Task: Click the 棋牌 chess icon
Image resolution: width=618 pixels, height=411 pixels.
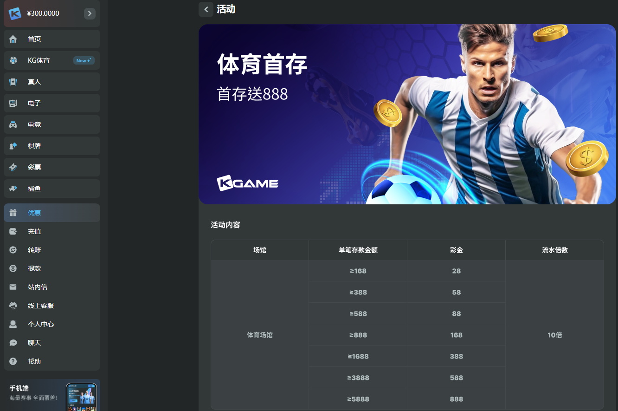Action: point(13,146)
